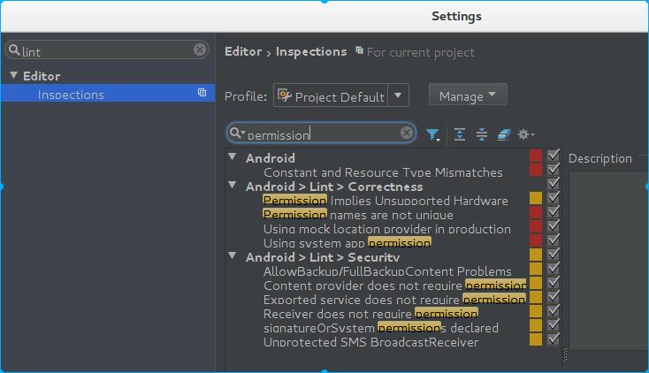Collapse the Android > Lint > Correctness group
The height and width of the screenshot is (373, 649).
click(233, 186)
